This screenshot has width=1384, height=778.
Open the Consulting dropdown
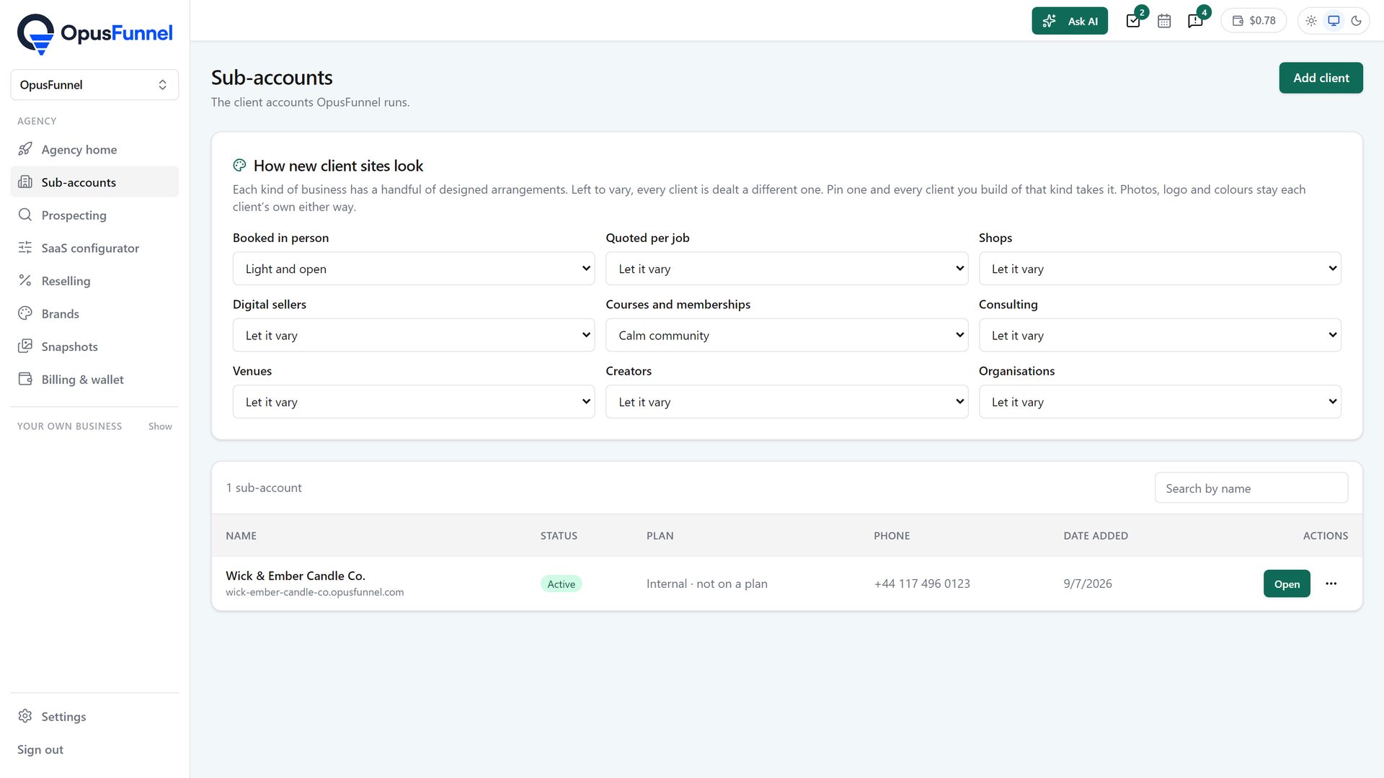tap(1160, 336)
